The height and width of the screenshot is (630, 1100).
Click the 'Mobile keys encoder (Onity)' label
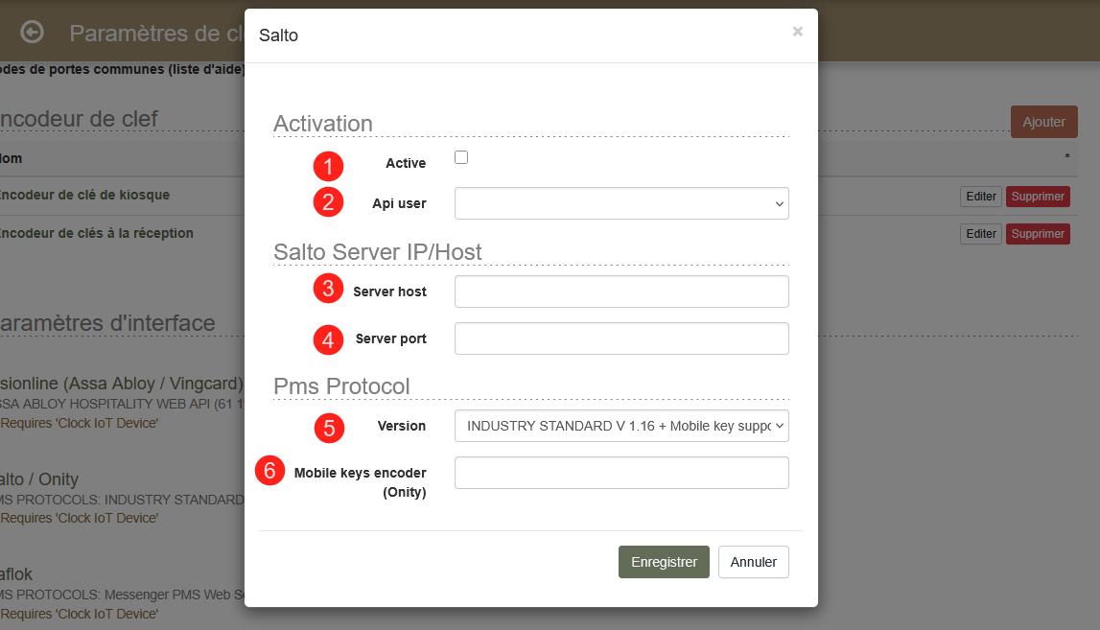(x=360, y=482)
